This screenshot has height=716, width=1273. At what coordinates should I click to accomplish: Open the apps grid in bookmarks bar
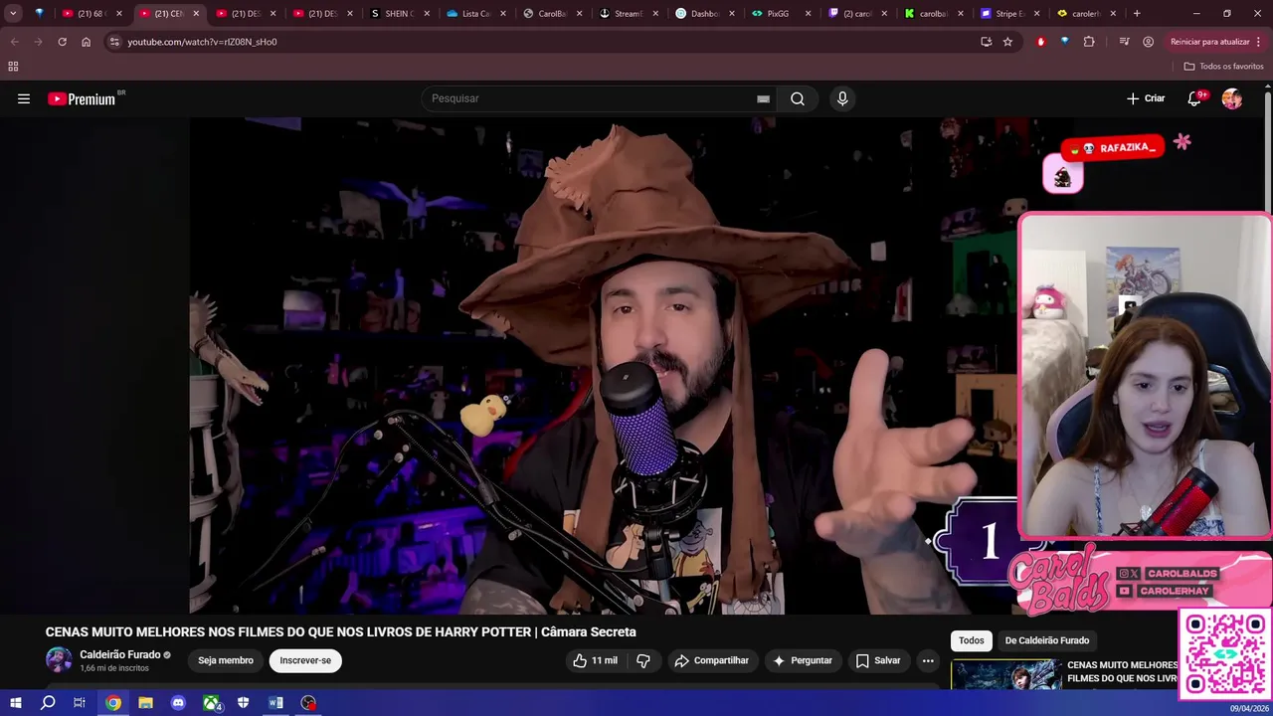tap(13, 67)
